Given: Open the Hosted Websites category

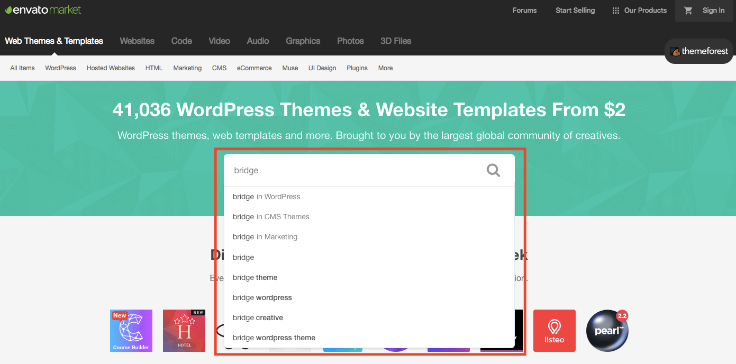Looking at the screenshot, I should (111, 68).
